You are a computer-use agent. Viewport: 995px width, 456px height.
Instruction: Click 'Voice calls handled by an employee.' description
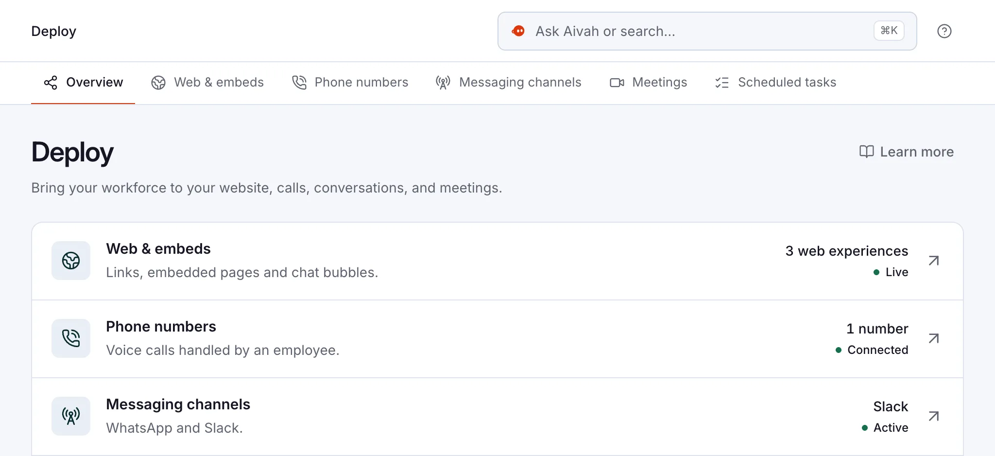[223, 350]
